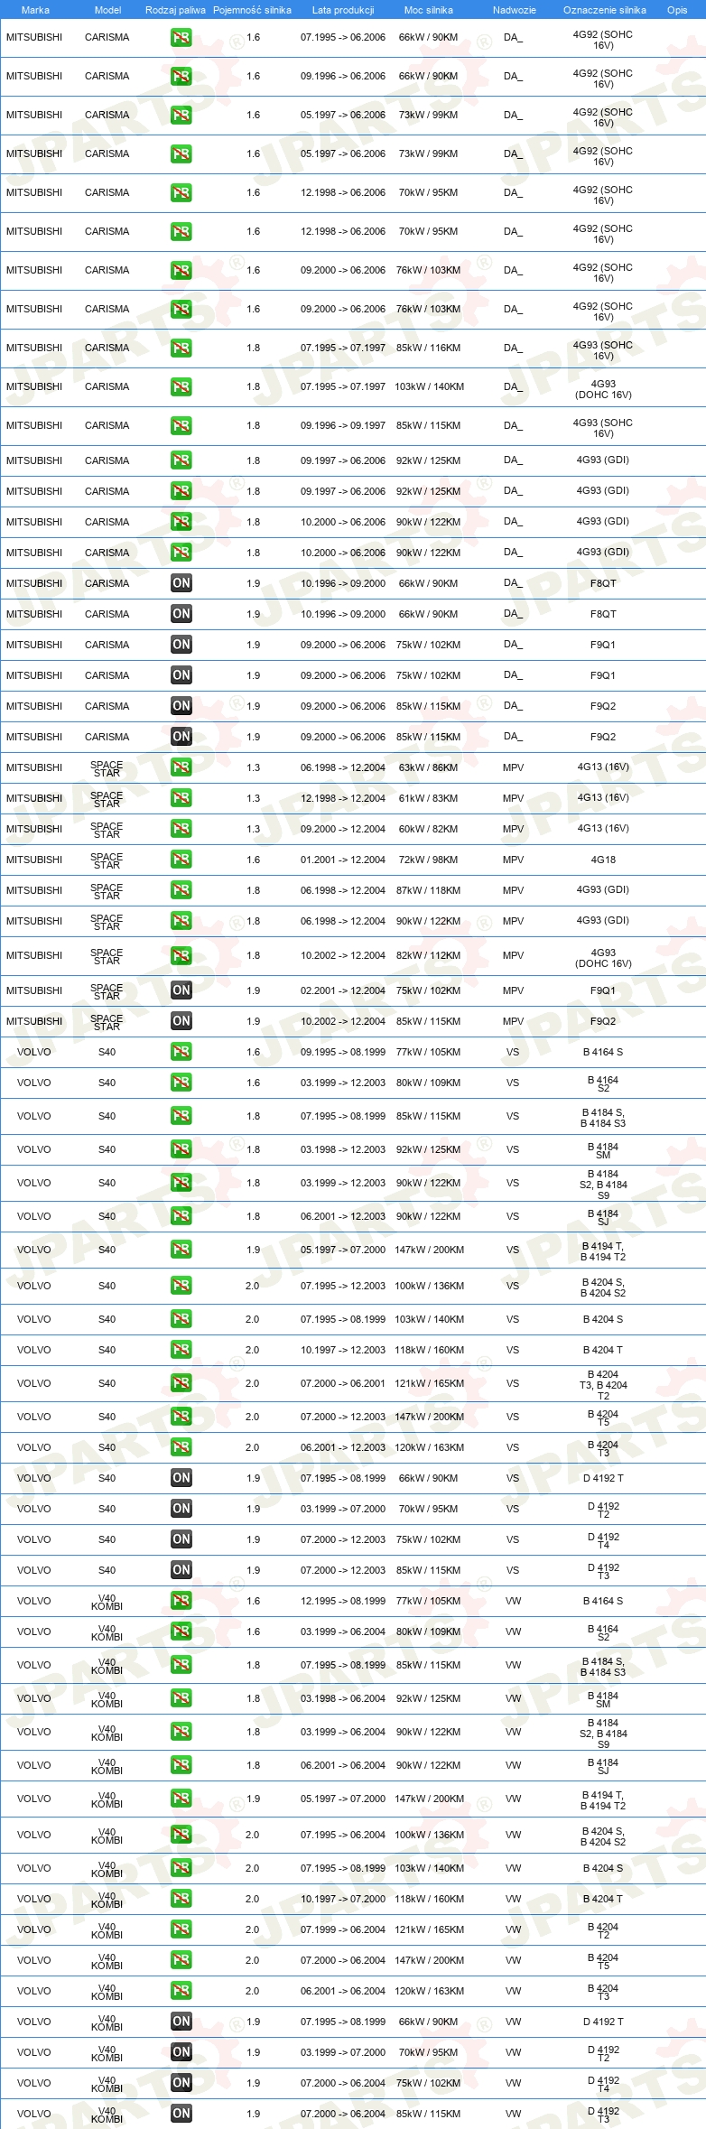
Task: Click the Nadwozie column header
Action: [x=515, y=10]
